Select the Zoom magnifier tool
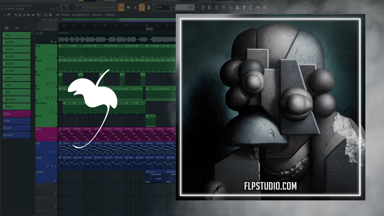Viewport: 384px width, 216px height. click(x=46, y=15)
